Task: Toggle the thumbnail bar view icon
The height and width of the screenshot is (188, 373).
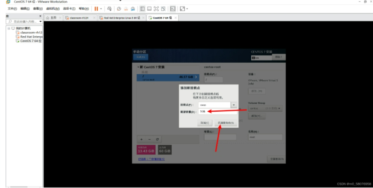Action: click(x=149, y=9)
